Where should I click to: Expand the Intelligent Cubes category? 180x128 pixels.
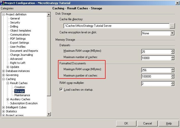(4, 107)
